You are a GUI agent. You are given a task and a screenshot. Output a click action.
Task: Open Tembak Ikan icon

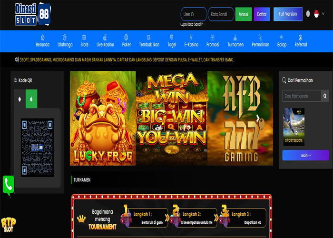click(x=149, y=38)
